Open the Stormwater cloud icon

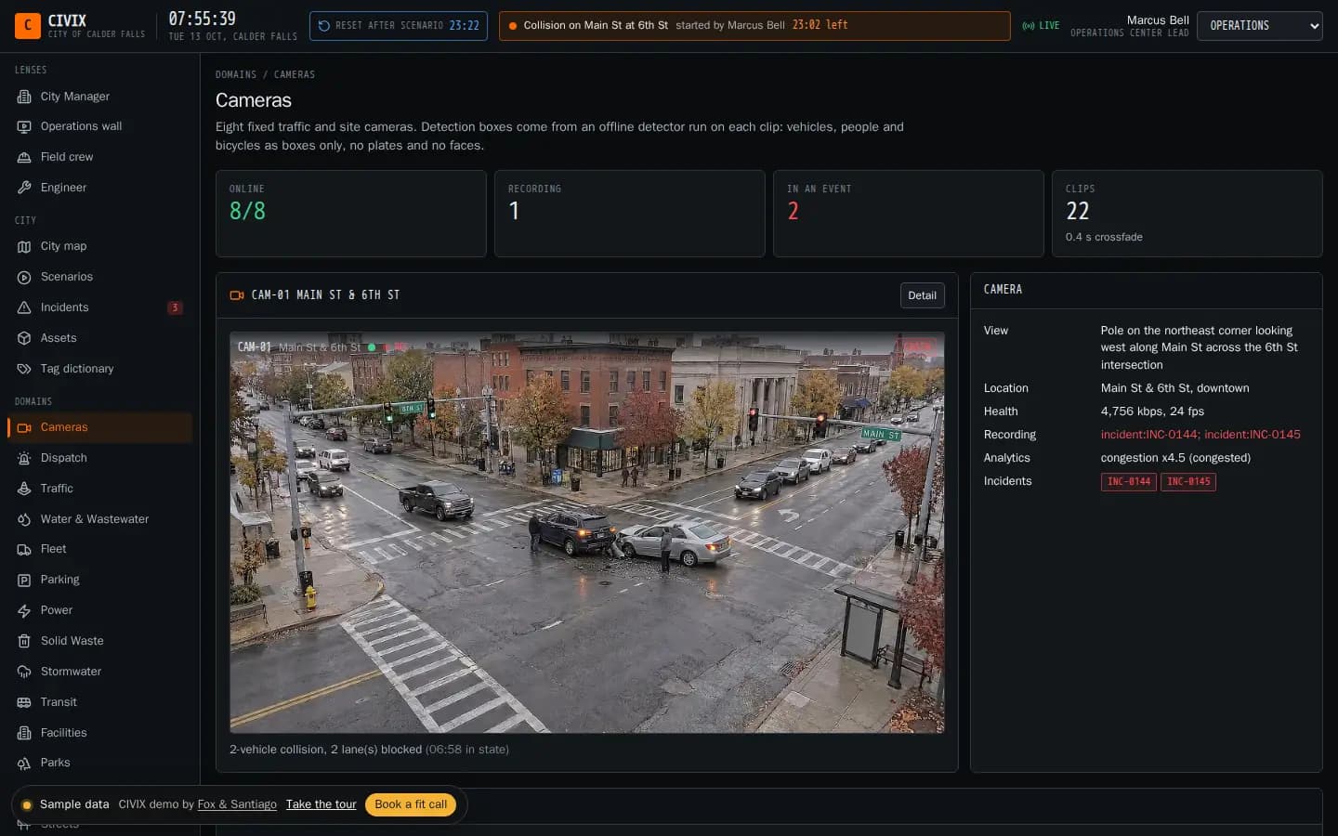pyautogui.click(x=24, y=672)
